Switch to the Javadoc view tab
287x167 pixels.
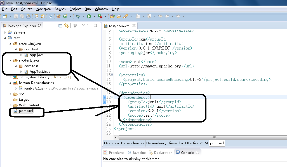[x=137, y=152]
